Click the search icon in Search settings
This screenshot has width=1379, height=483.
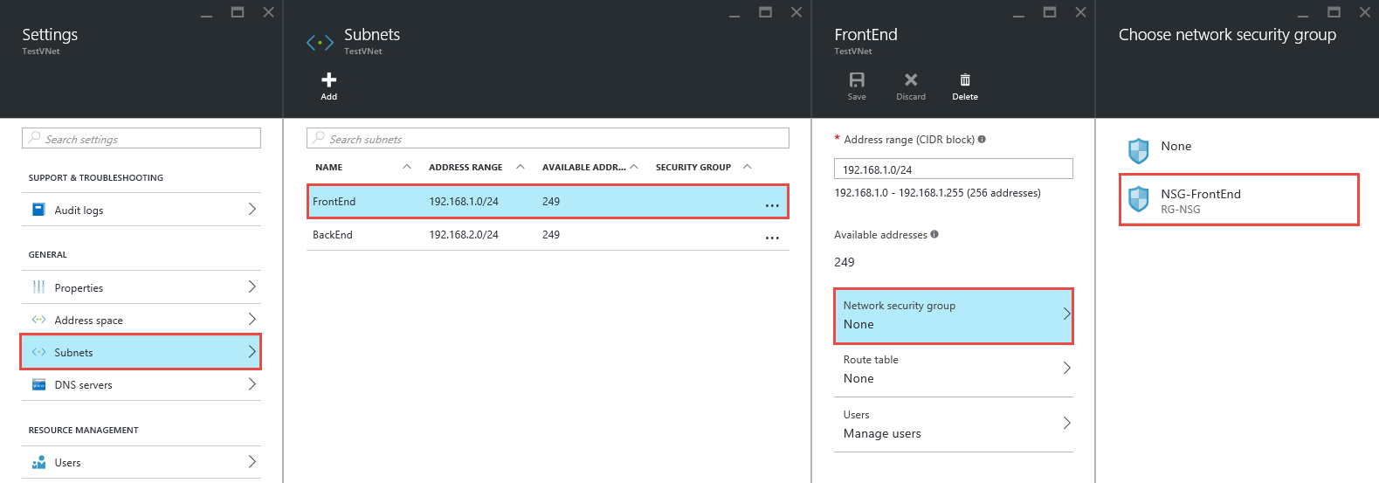point(34,138)
